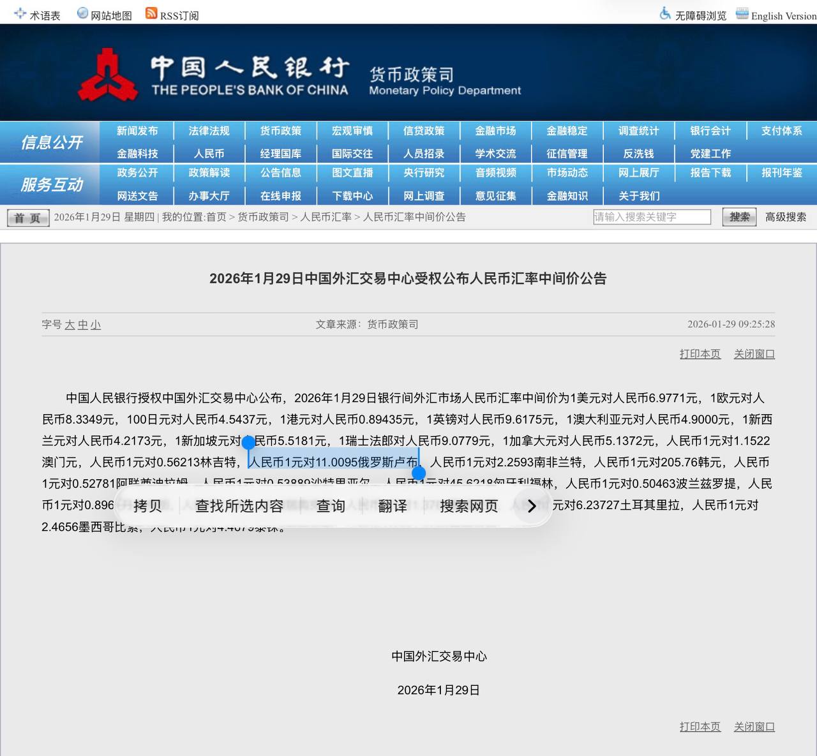Image resolution: width=817 pixels, height=756 pixels.
Task: Click the People's Bank of China logo
Action: tap(107, 77)
